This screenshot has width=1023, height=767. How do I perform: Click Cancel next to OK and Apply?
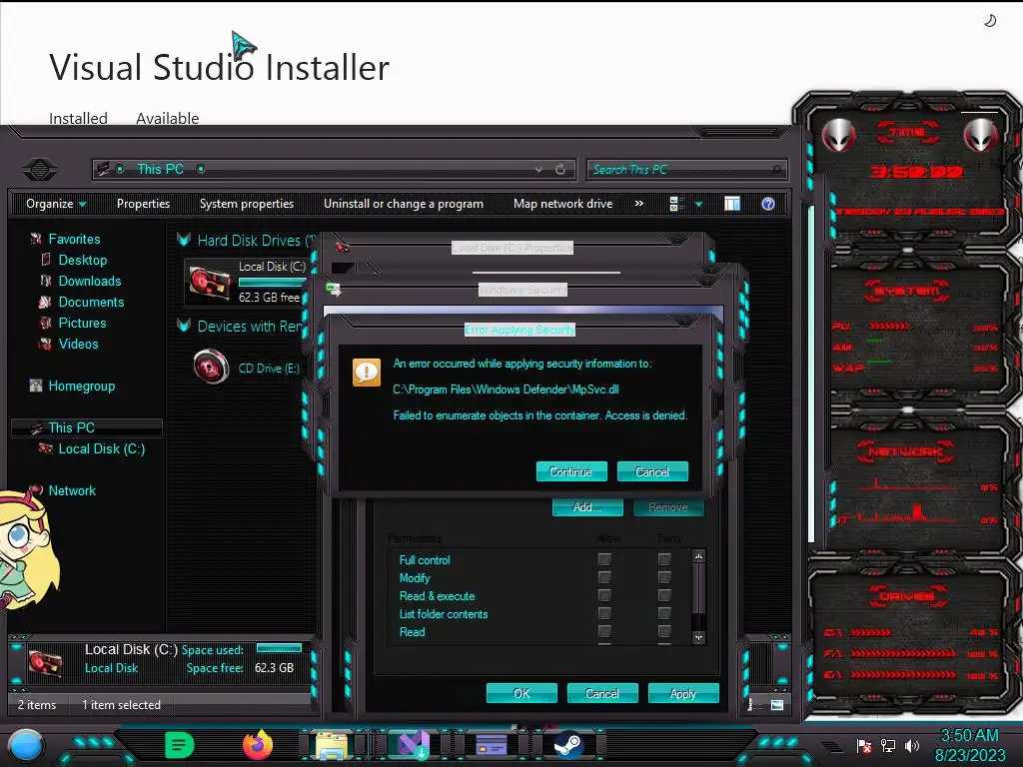coord(602,693)
